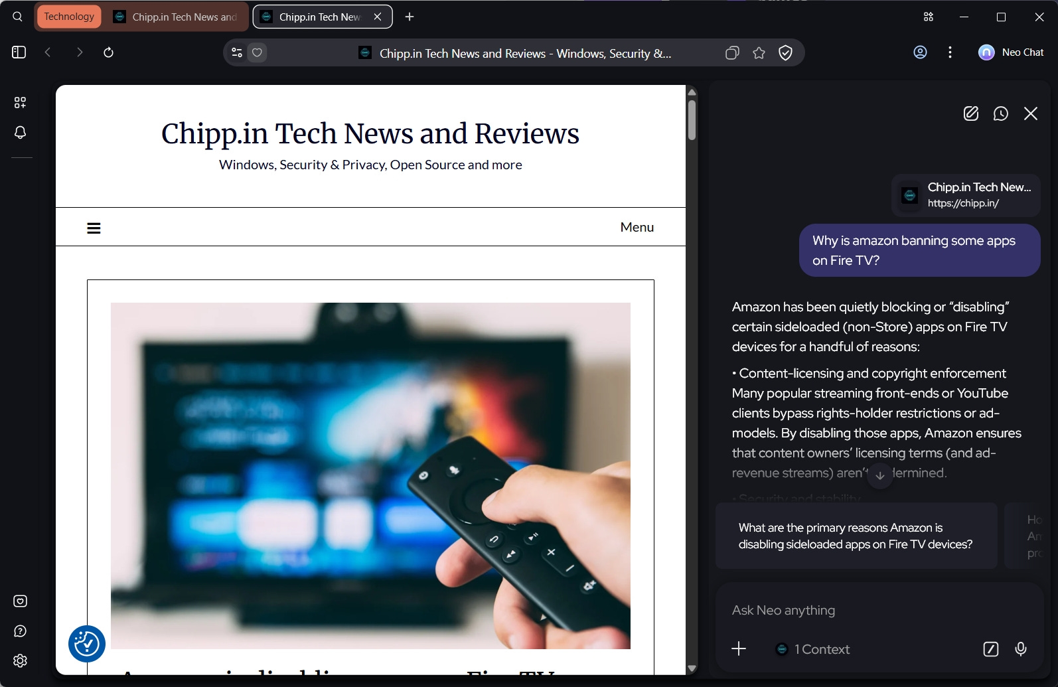Open the hamburger menu on webpage
The image size is (1058, 687).
click(94, 228)
